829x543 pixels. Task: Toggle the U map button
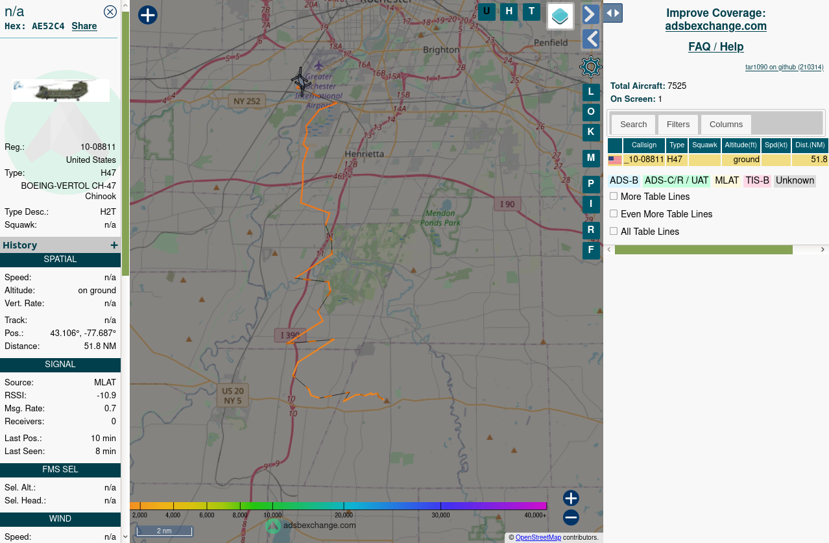click(x=487, y=11)
